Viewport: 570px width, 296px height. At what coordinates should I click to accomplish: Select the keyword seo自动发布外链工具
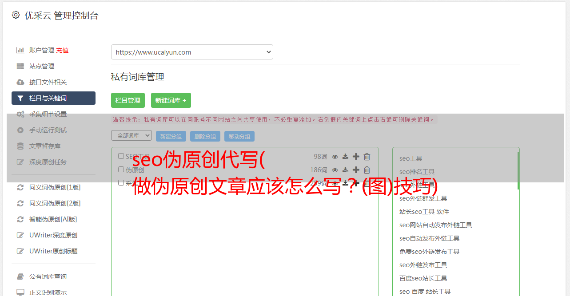click(x=430, y=238)
